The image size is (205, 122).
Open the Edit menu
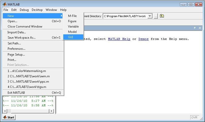[x=14, y=10]
